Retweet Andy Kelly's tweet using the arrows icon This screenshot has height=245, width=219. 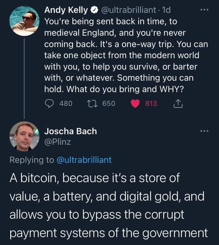coord(92,103)
